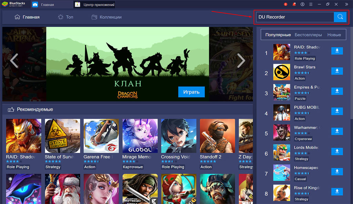Open Z Day game tile
The image size is (353, 204).
(246, 136)
